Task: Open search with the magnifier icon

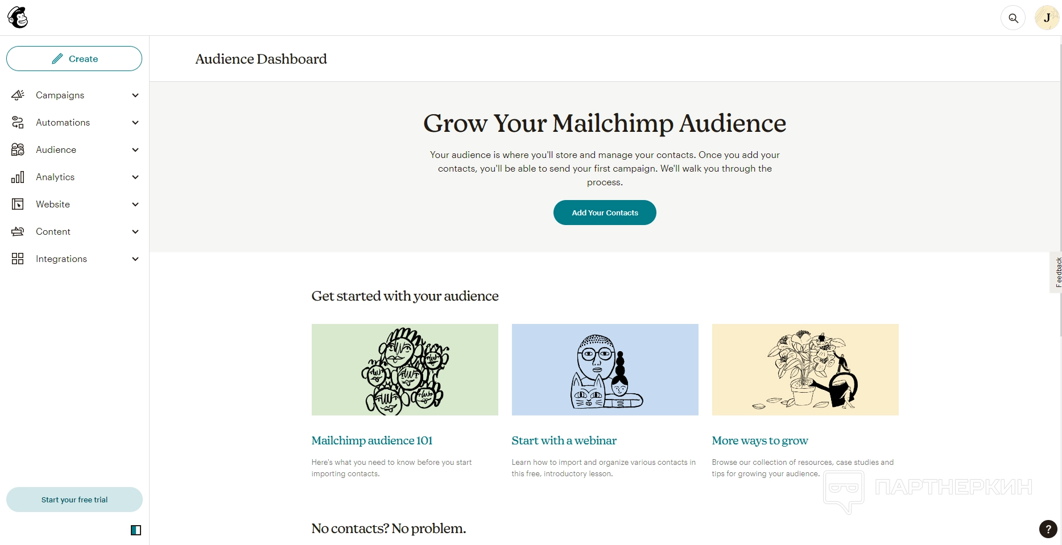Action: tap(1013, 18)
